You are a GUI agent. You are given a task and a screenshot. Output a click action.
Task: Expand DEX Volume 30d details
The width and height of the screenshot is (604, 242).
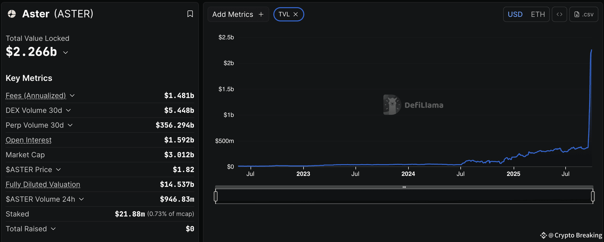68,110
